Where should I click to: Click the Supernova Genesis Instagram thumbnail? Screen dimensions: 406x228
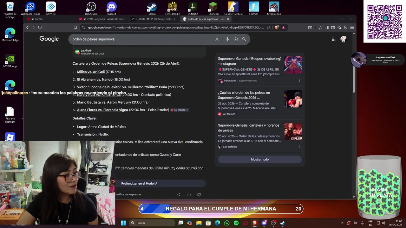pos(293,65)
